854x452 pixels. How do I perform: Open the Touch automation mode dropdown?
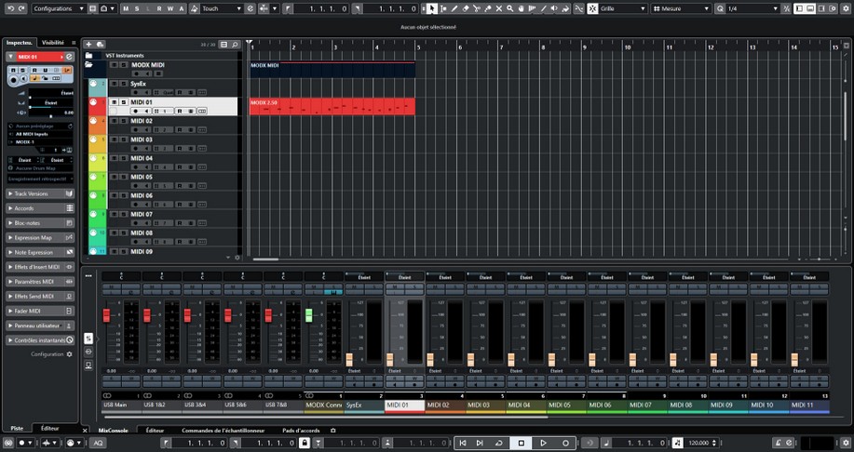pos(222,8)
